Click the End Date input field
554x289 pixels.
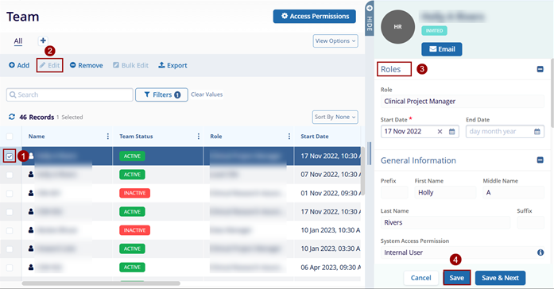point(505,131)
